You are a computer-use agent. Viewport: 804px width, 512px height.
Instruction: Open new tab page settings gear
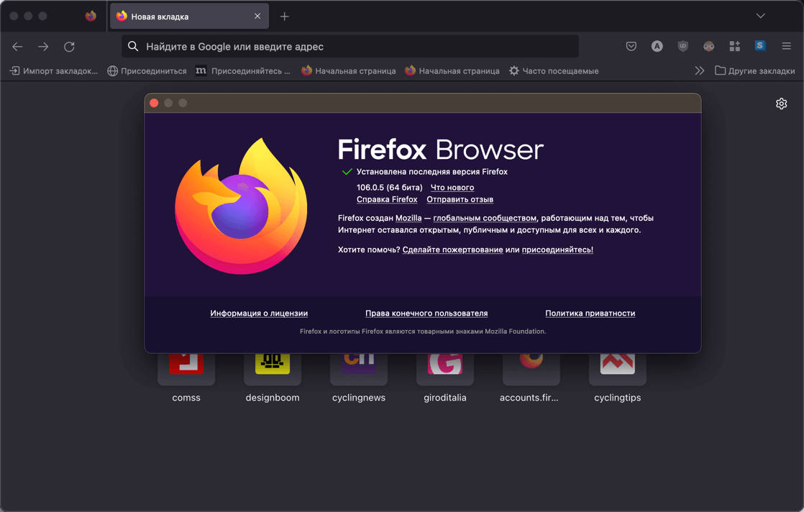coord(781,104)
